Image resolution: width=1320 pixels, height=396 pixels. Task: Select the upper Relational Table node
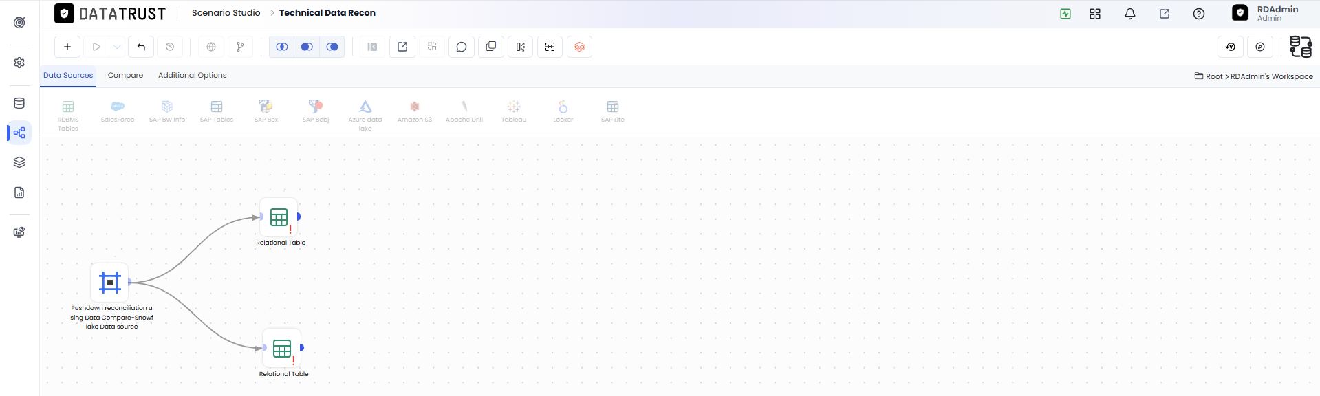279,217
